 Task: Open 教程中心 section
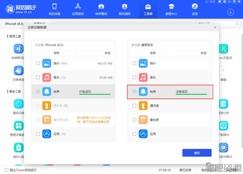(x=171, y=9)
